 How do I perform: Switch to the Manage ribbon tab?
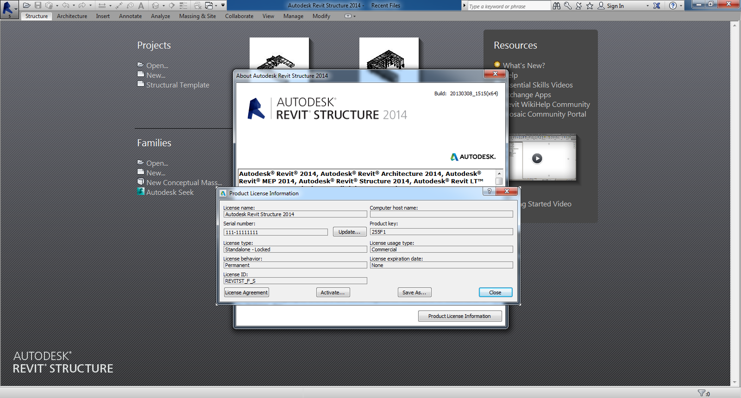coord(293,16)
